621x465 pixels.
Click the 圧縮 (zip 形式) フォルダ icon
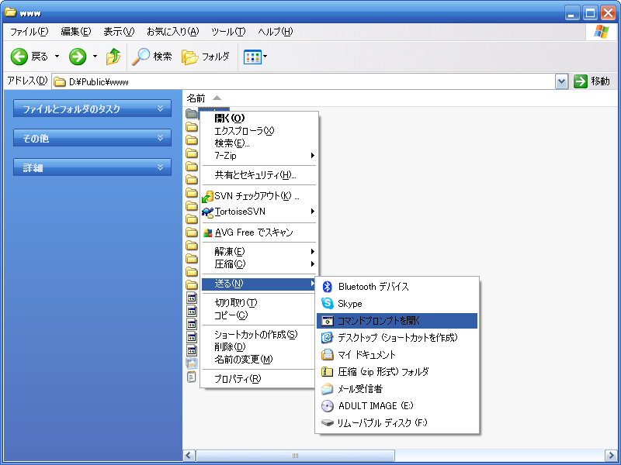[327, 372]
